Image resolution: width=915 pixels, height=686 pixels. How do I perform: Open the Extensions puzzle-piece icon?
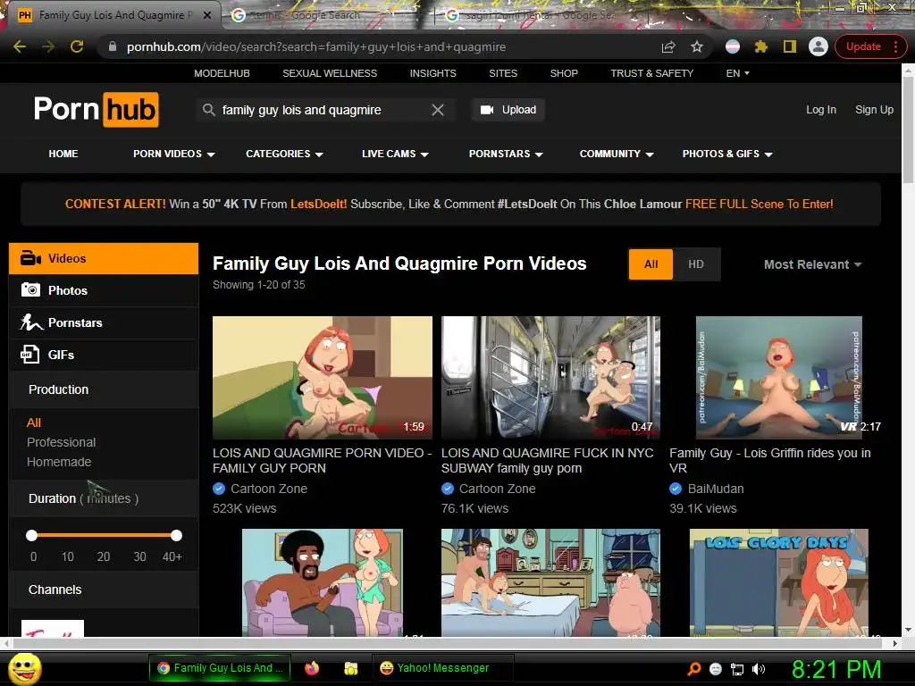click(x=761, y=46)
